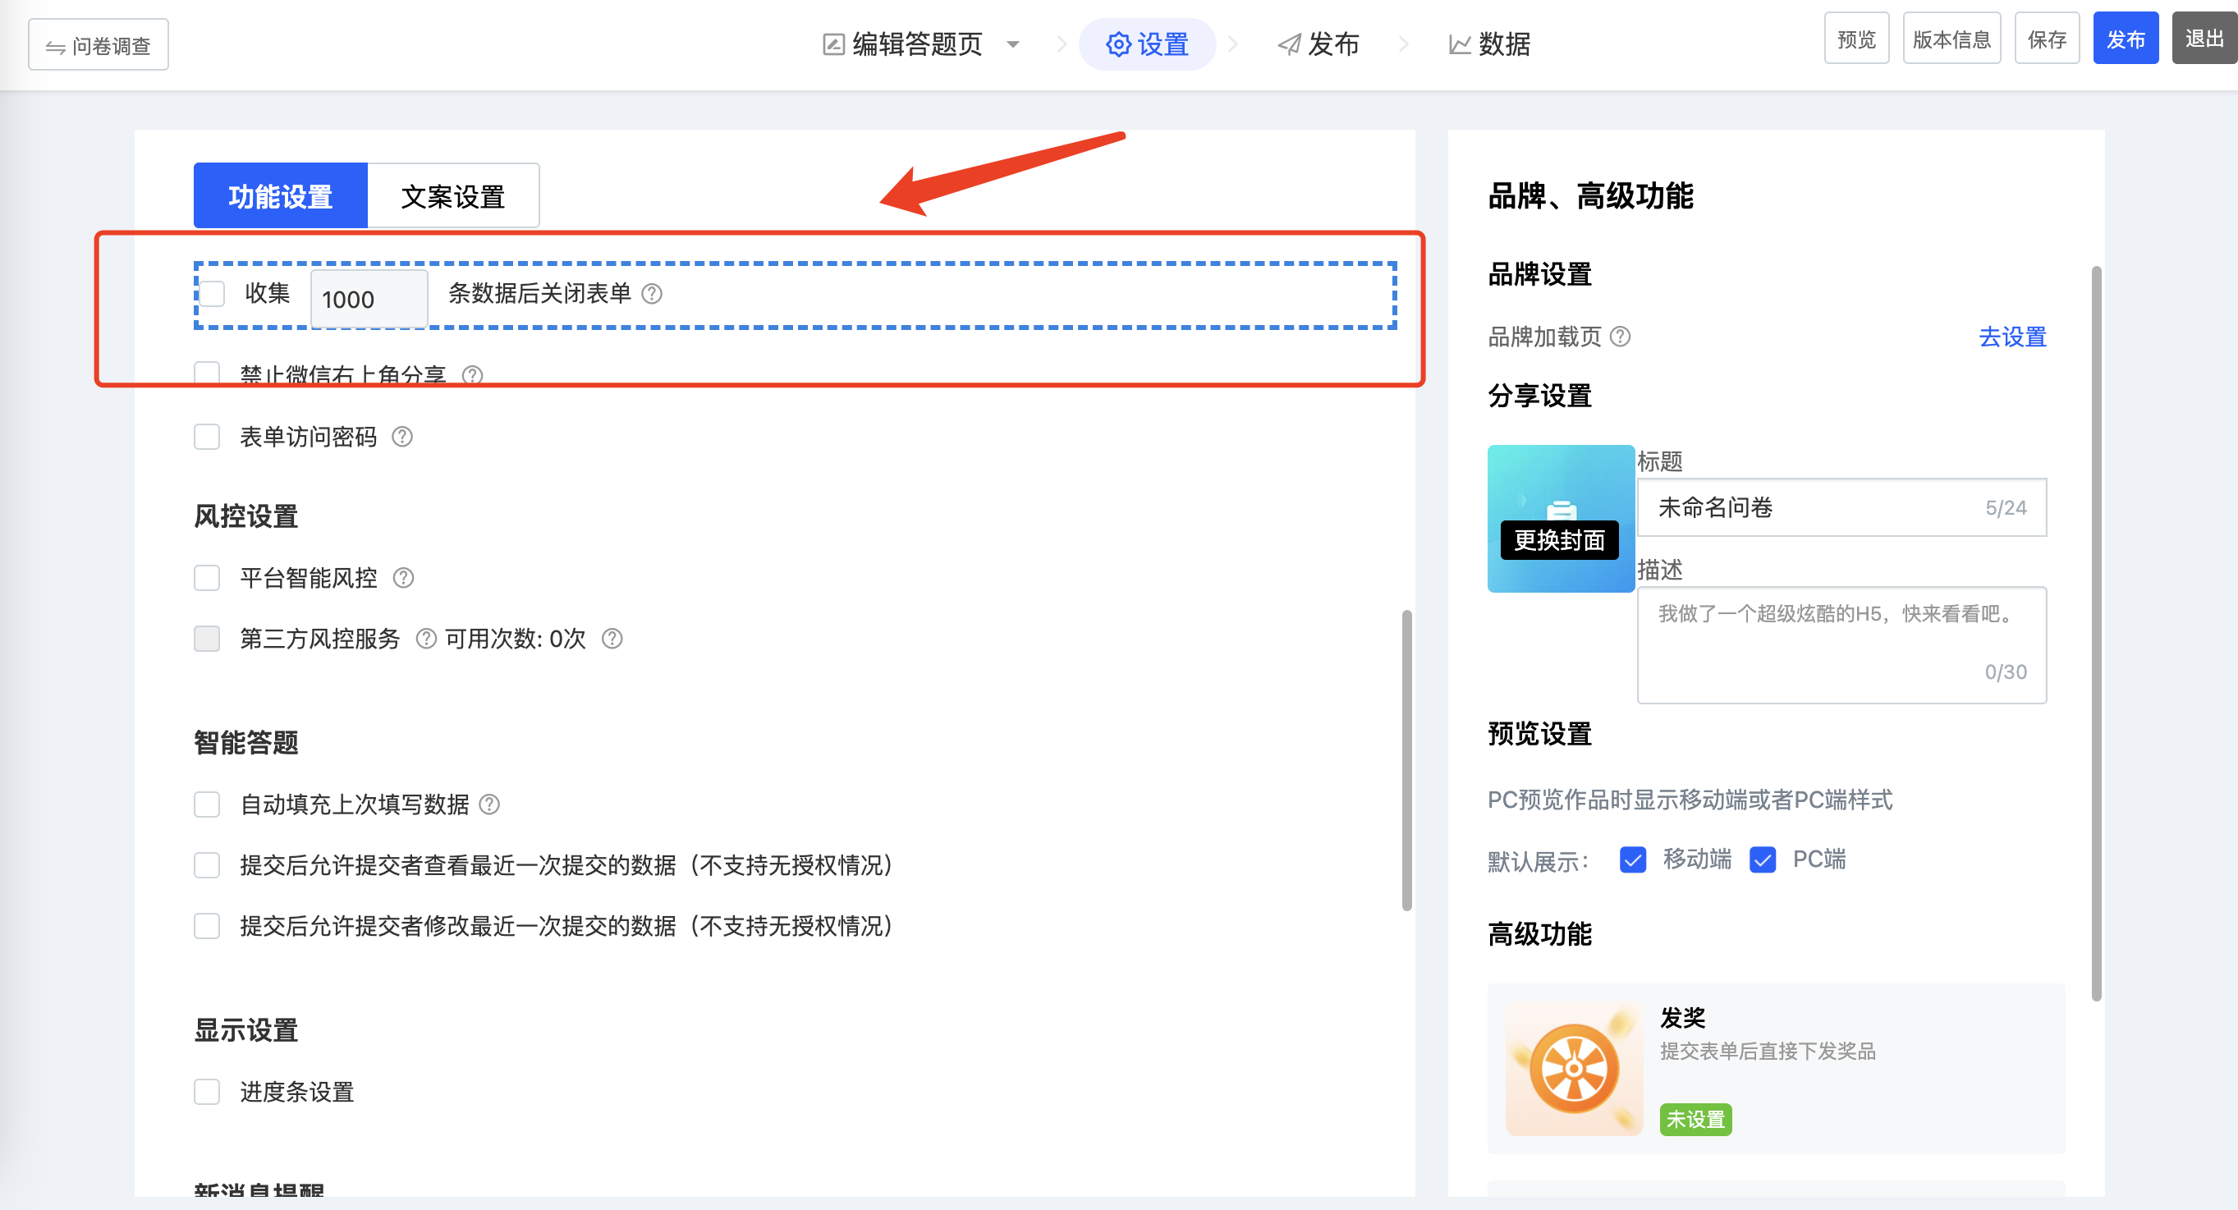Click help icon next to 平台智能风控

(x=403, y=578)
